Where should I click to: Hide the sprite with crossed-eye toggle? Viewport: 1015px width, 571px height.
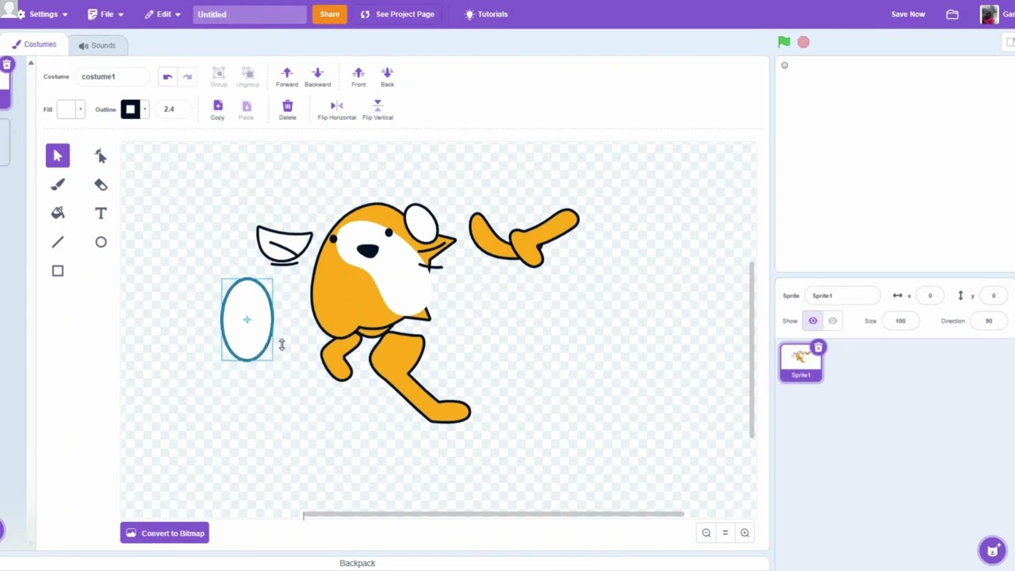point(832,321)
